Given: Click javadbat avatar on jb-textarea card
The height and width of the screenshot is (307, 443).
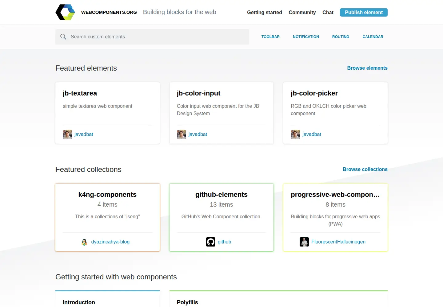Looking at the screenshot, I should (67, 134).
